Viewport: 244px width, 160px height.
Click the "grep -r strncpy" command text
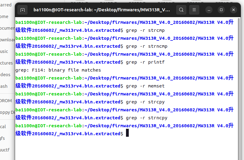coord(147,118)
